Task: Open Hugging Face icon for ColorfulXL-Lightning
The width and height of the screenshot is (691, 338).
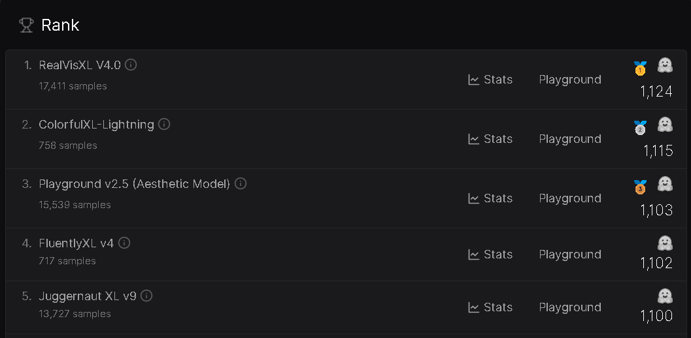Action: (664, 125)
